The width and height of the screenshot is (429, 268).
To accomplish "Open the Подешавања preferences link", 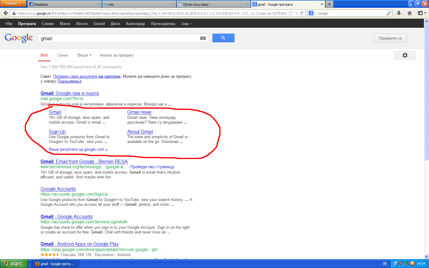I will click(69, 81).
